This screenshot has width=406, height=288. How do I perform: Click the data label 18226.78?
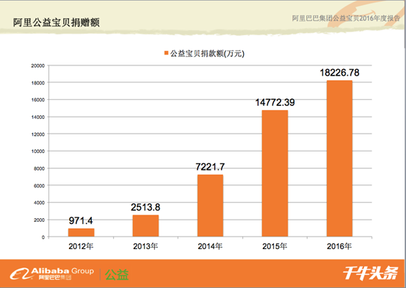339,73
